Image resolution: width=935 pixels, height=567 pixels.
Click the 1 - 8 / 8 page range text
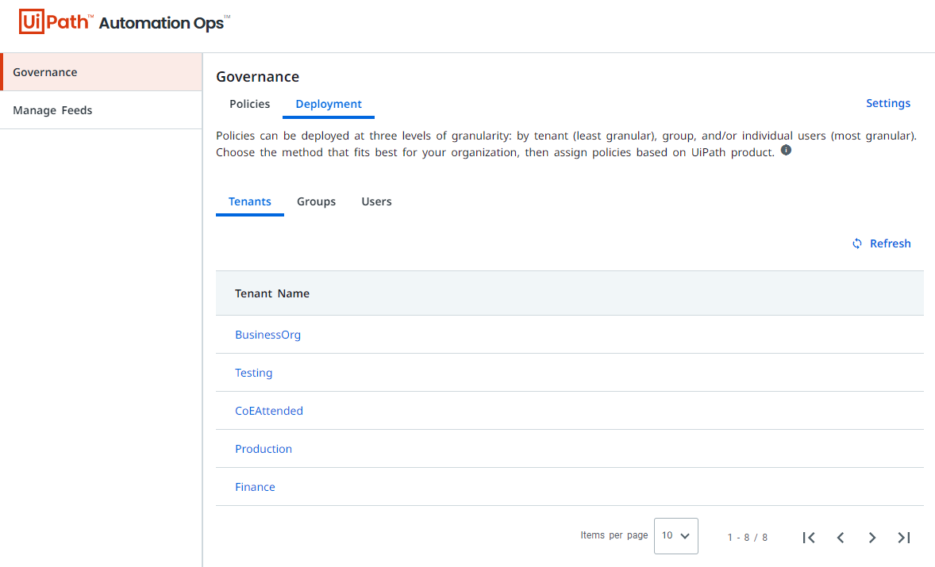747,538
